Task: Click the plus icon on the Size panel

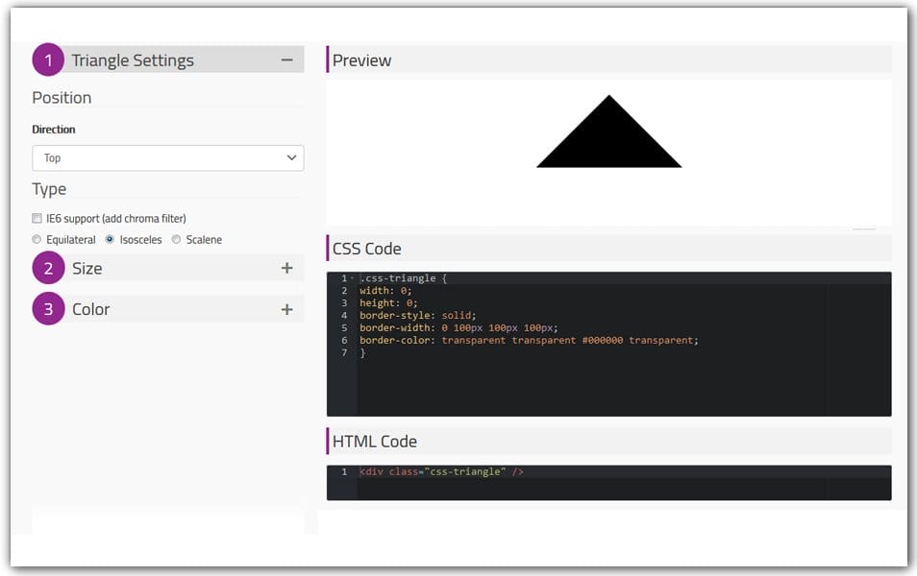Action: (285, 268)
